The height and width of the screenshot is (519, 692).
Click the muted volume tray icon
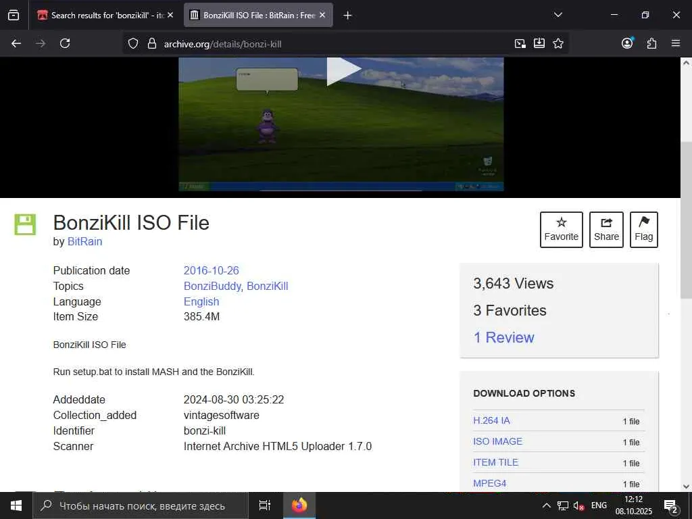pyautogui.click(x=578, y=505)
